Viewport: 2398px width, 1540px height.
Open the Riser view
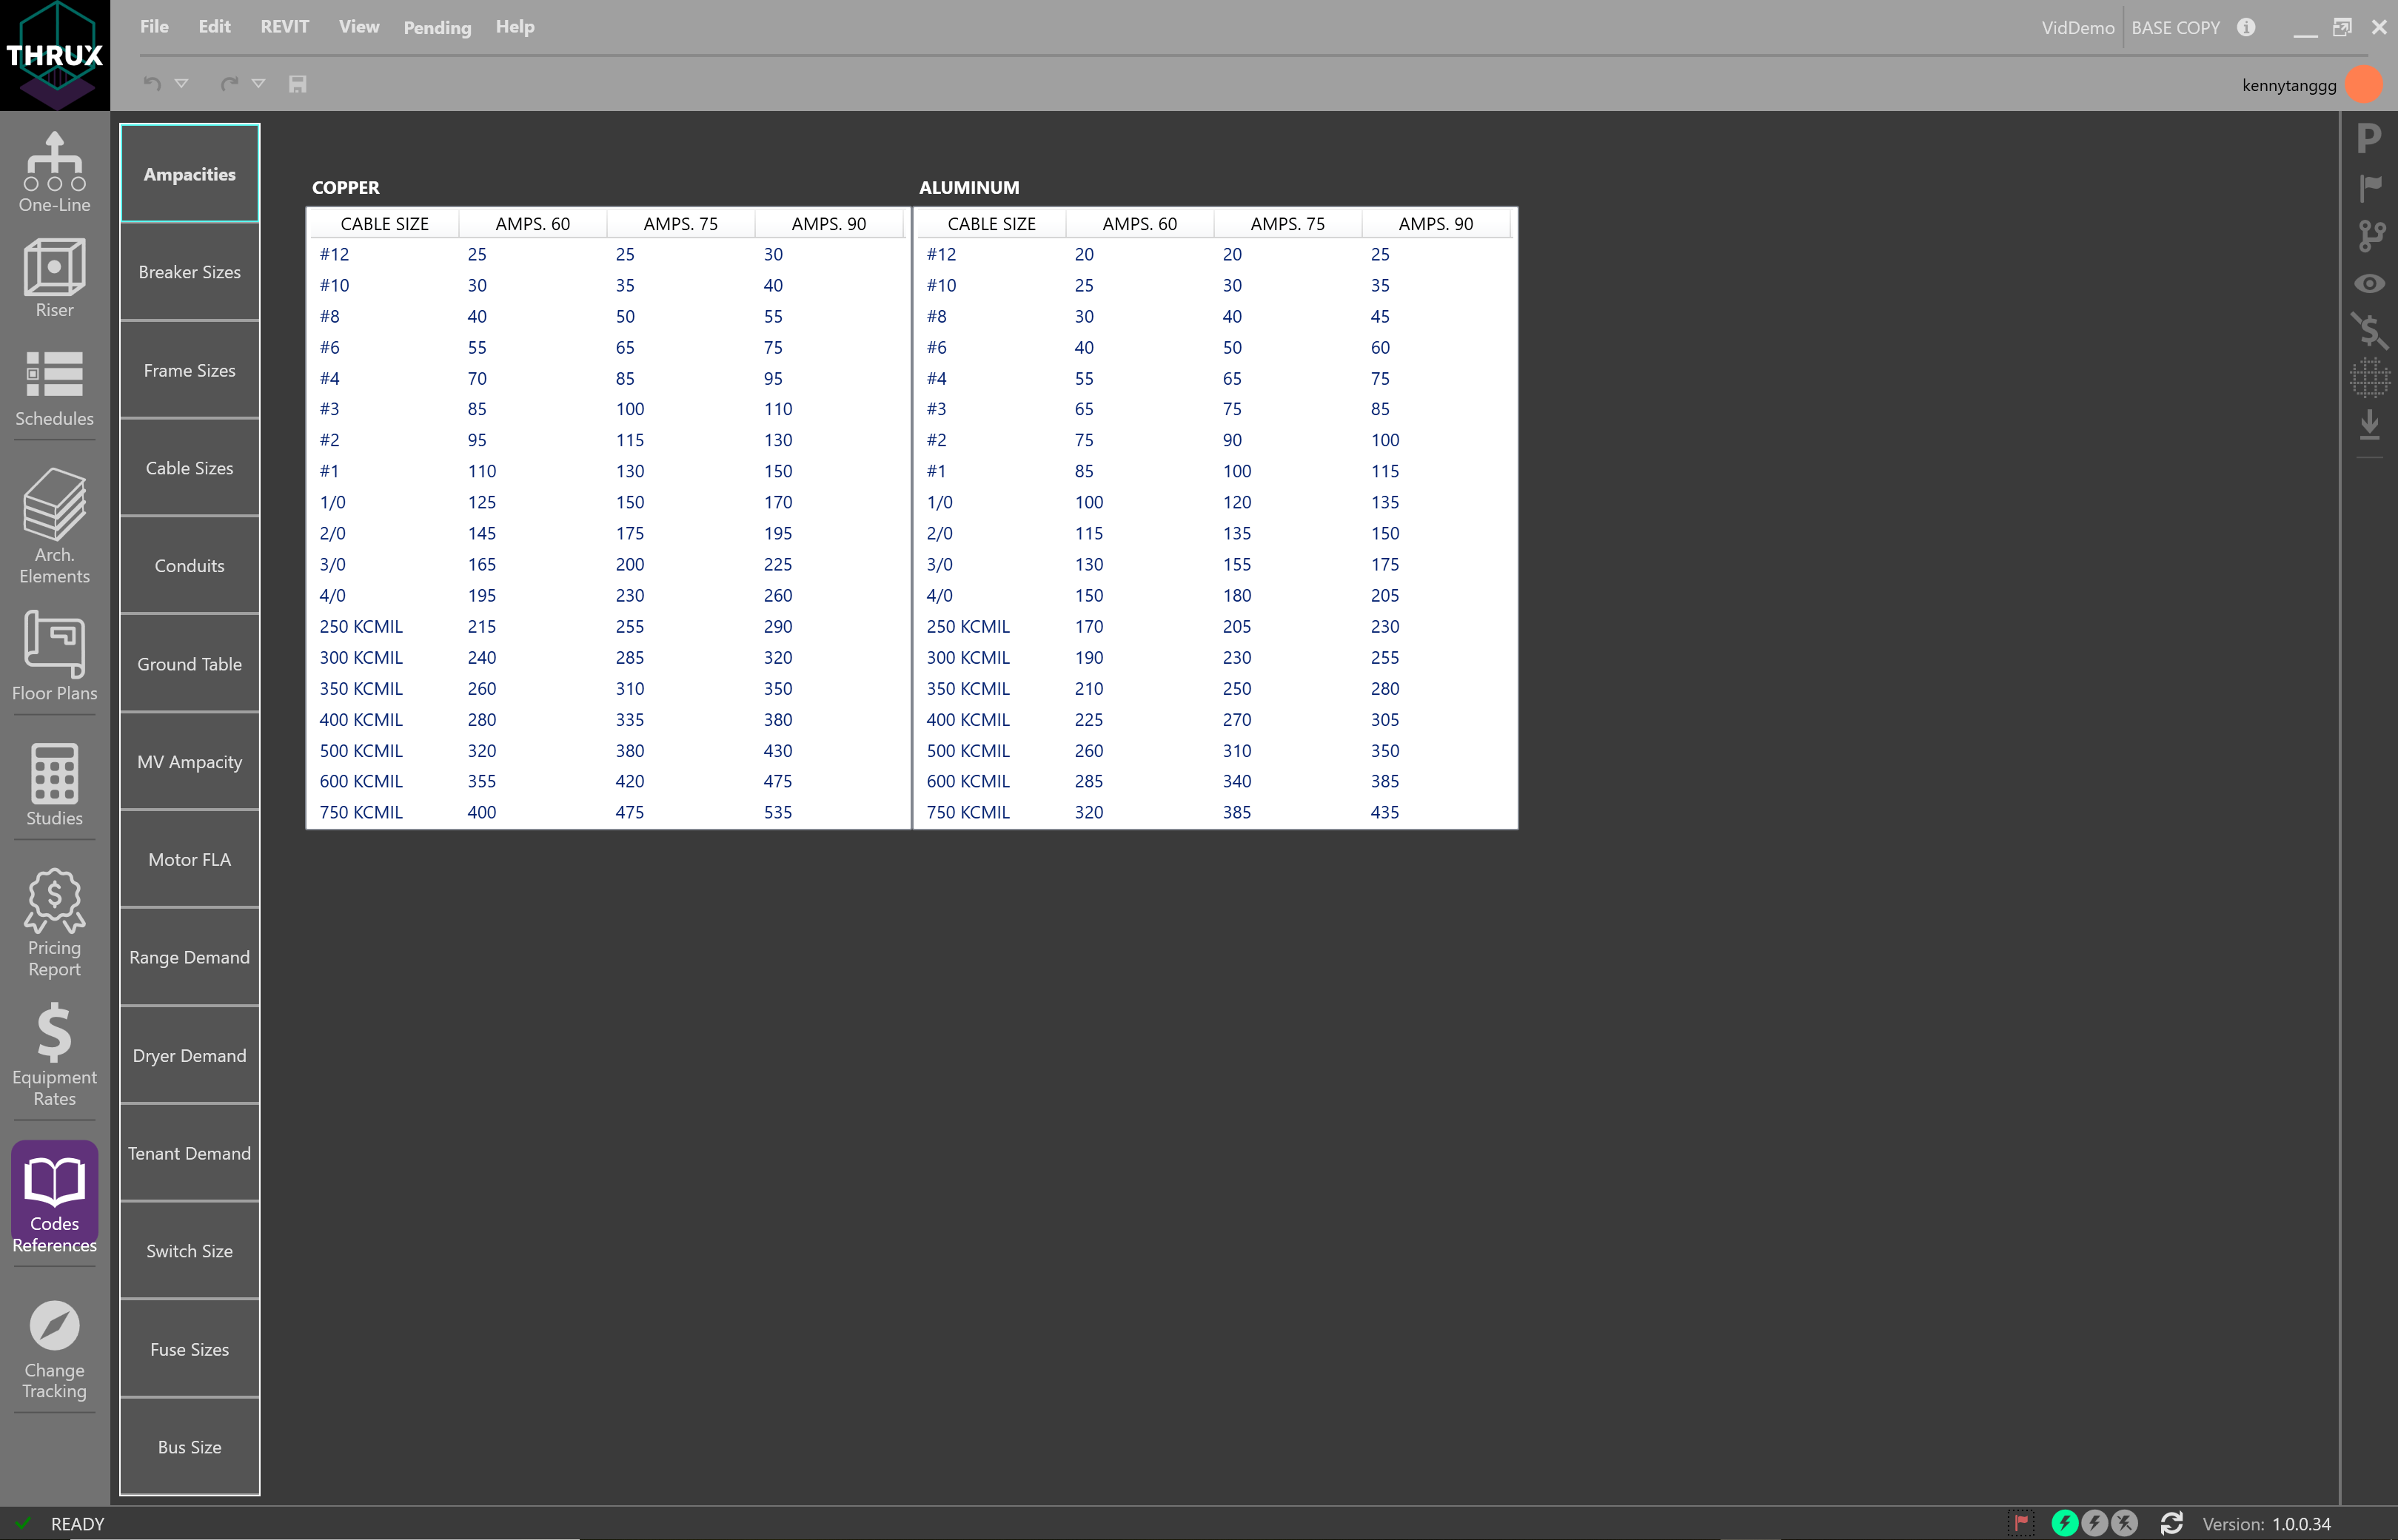coord(54,278)
